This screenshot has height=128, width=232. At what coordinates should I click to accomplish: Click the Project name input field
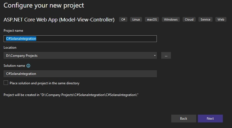click(x=80, y=39)
